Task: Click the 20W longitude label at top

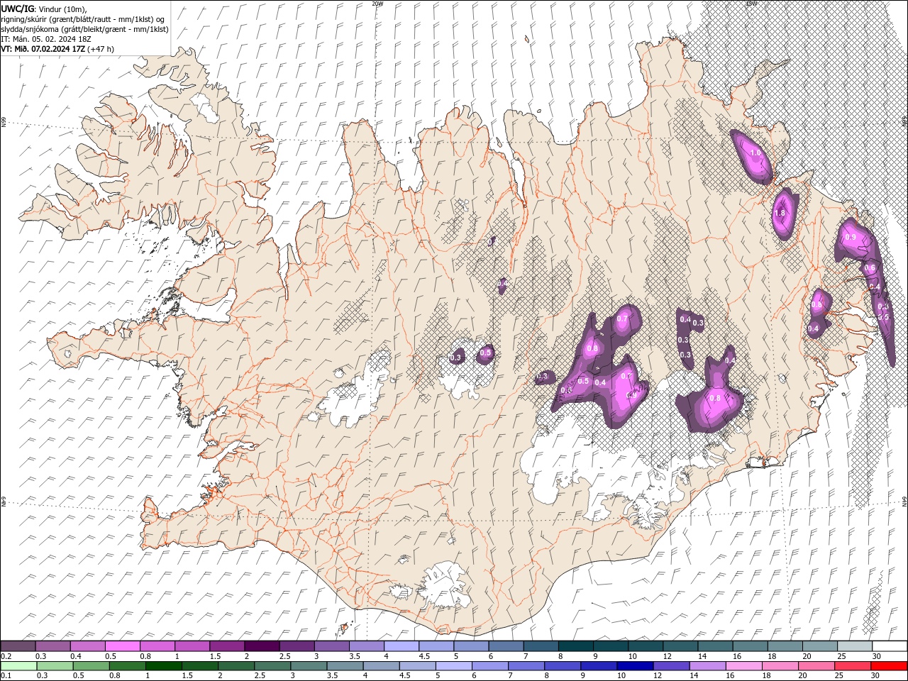Action: coord(377,4)
